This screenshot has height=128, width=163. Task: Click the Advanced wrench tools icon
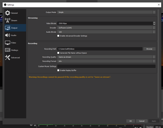[8, 57]
